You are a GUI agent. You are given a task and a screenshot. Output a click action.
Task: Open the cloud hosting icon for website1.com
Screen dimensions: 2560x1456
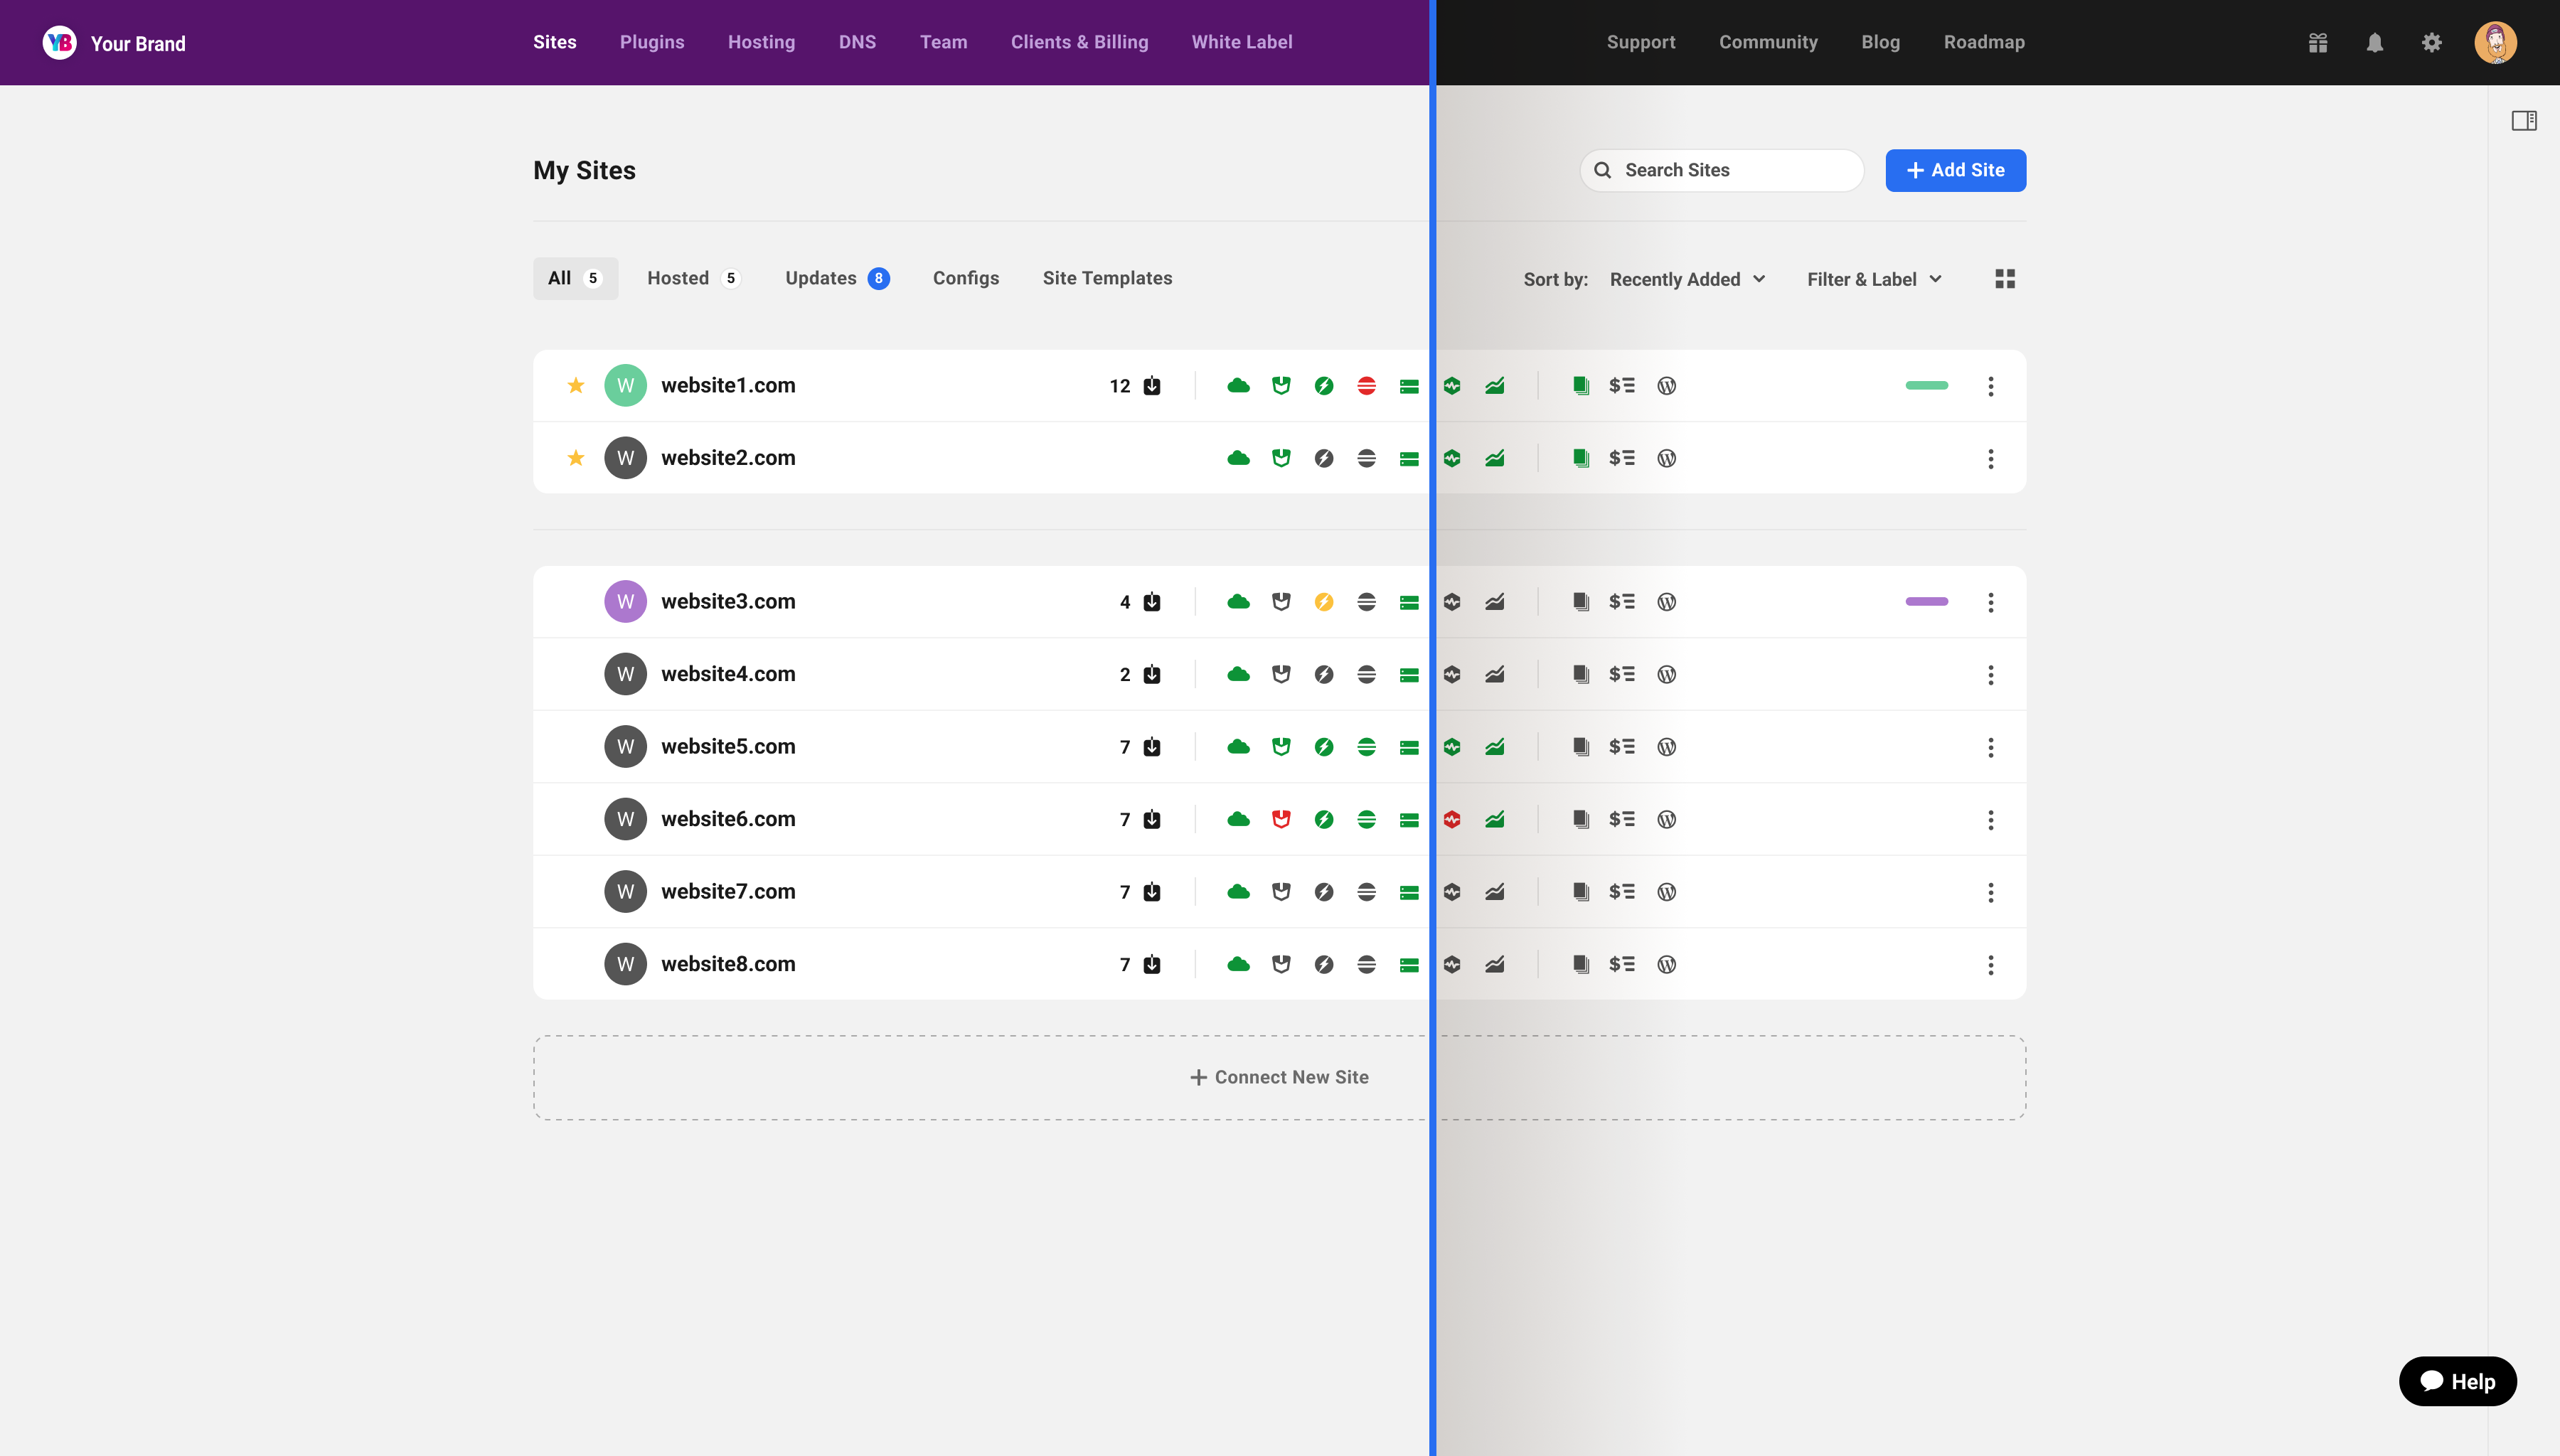tap(1238, 386)
